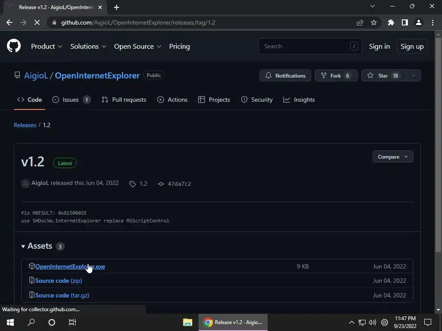442x331 pixels.
Task: Expand the Solutions dropdown menu
Action: [x=88, y=47]
